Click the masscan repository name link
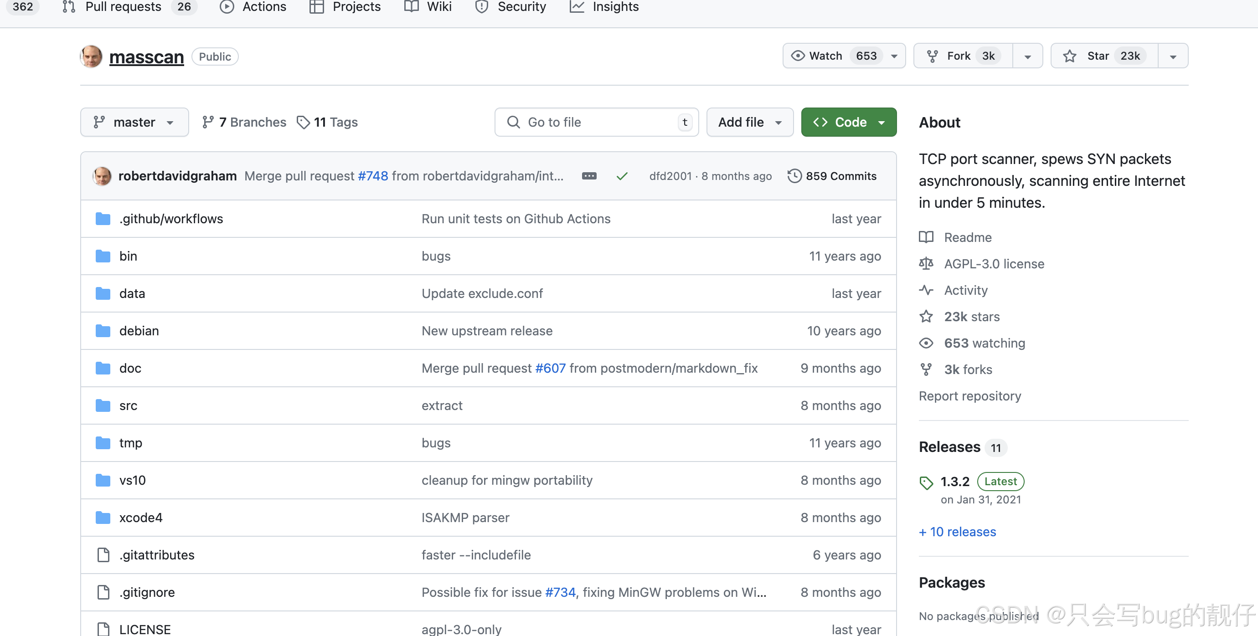 click(146, 56)
